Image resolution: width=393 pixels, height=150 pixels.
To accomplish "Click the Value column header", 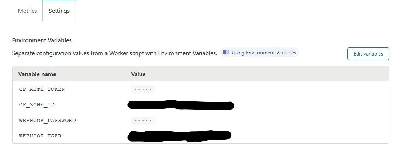I will [x=138, y=74].
